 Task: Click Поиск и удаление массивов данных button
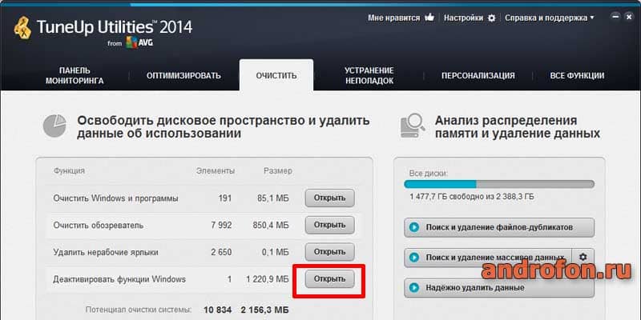(488, 258)
